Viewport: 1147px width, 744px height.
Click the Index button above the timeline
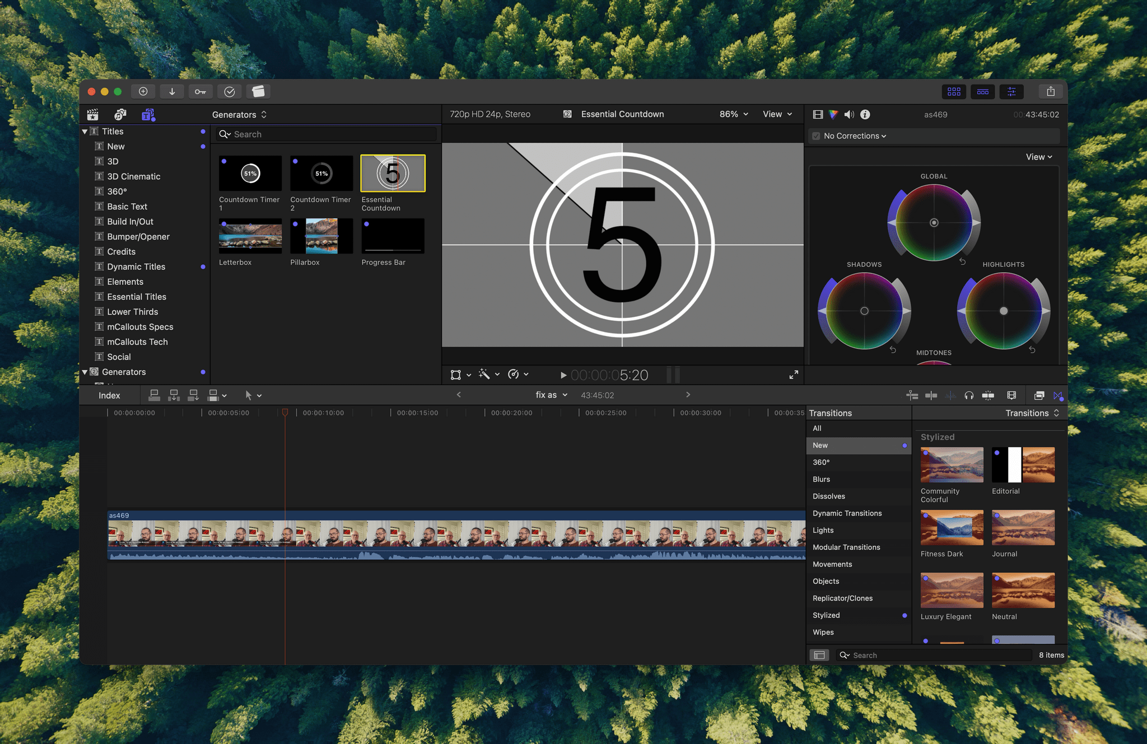click(x=109, y=395)
